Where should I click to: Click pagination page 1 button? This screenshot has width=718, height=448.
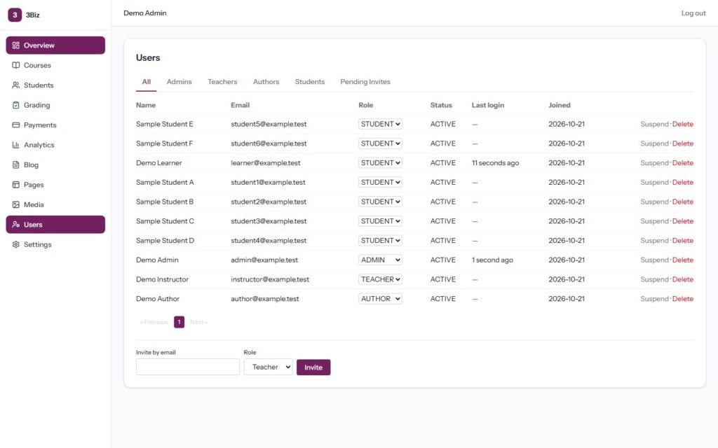(x=179, y=322)
